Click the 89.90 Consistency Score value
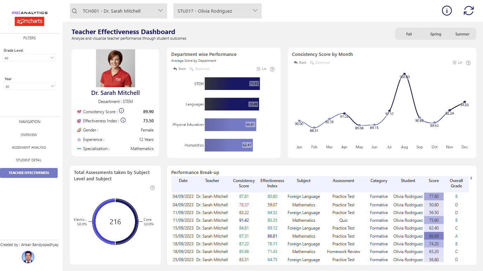Image resolution: width=483 pixels, height=271 pixels. [148, 112]
